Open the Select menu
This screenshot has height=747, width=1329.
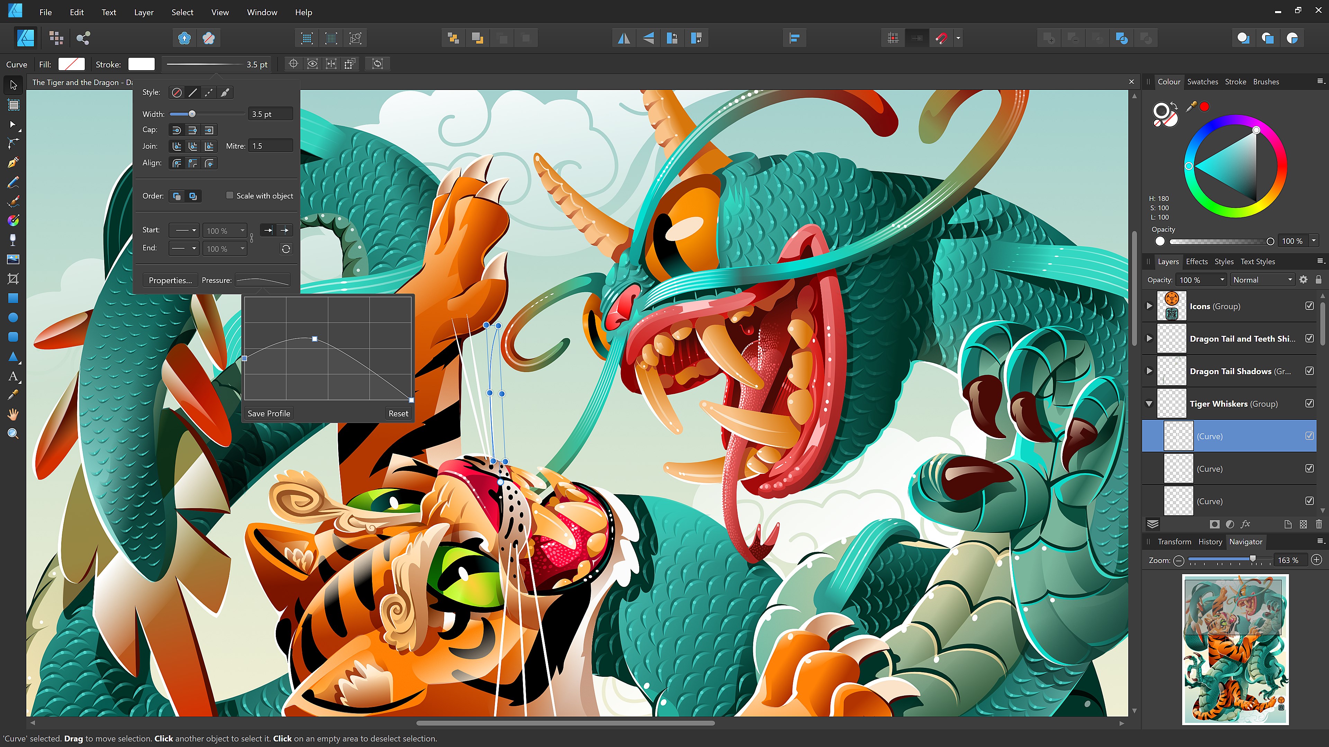pos(182,12)
